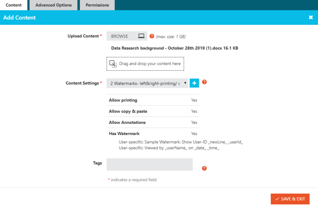This screenshot has height=210, width=318.
Task: Click inside the Tags input field
Action: point(149,164)
